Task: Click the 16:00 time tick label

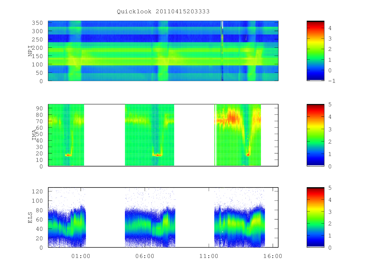Action: [273, 256]
